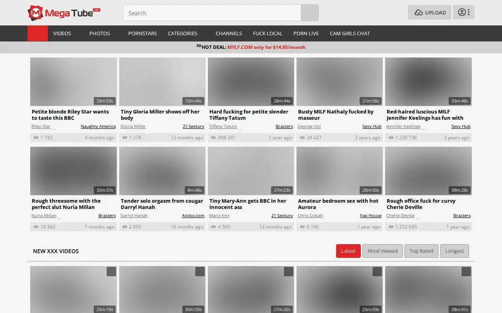Open the video thumbnail lasting 8m:48s
502x313 pixels.
click(x=162, y=171)
